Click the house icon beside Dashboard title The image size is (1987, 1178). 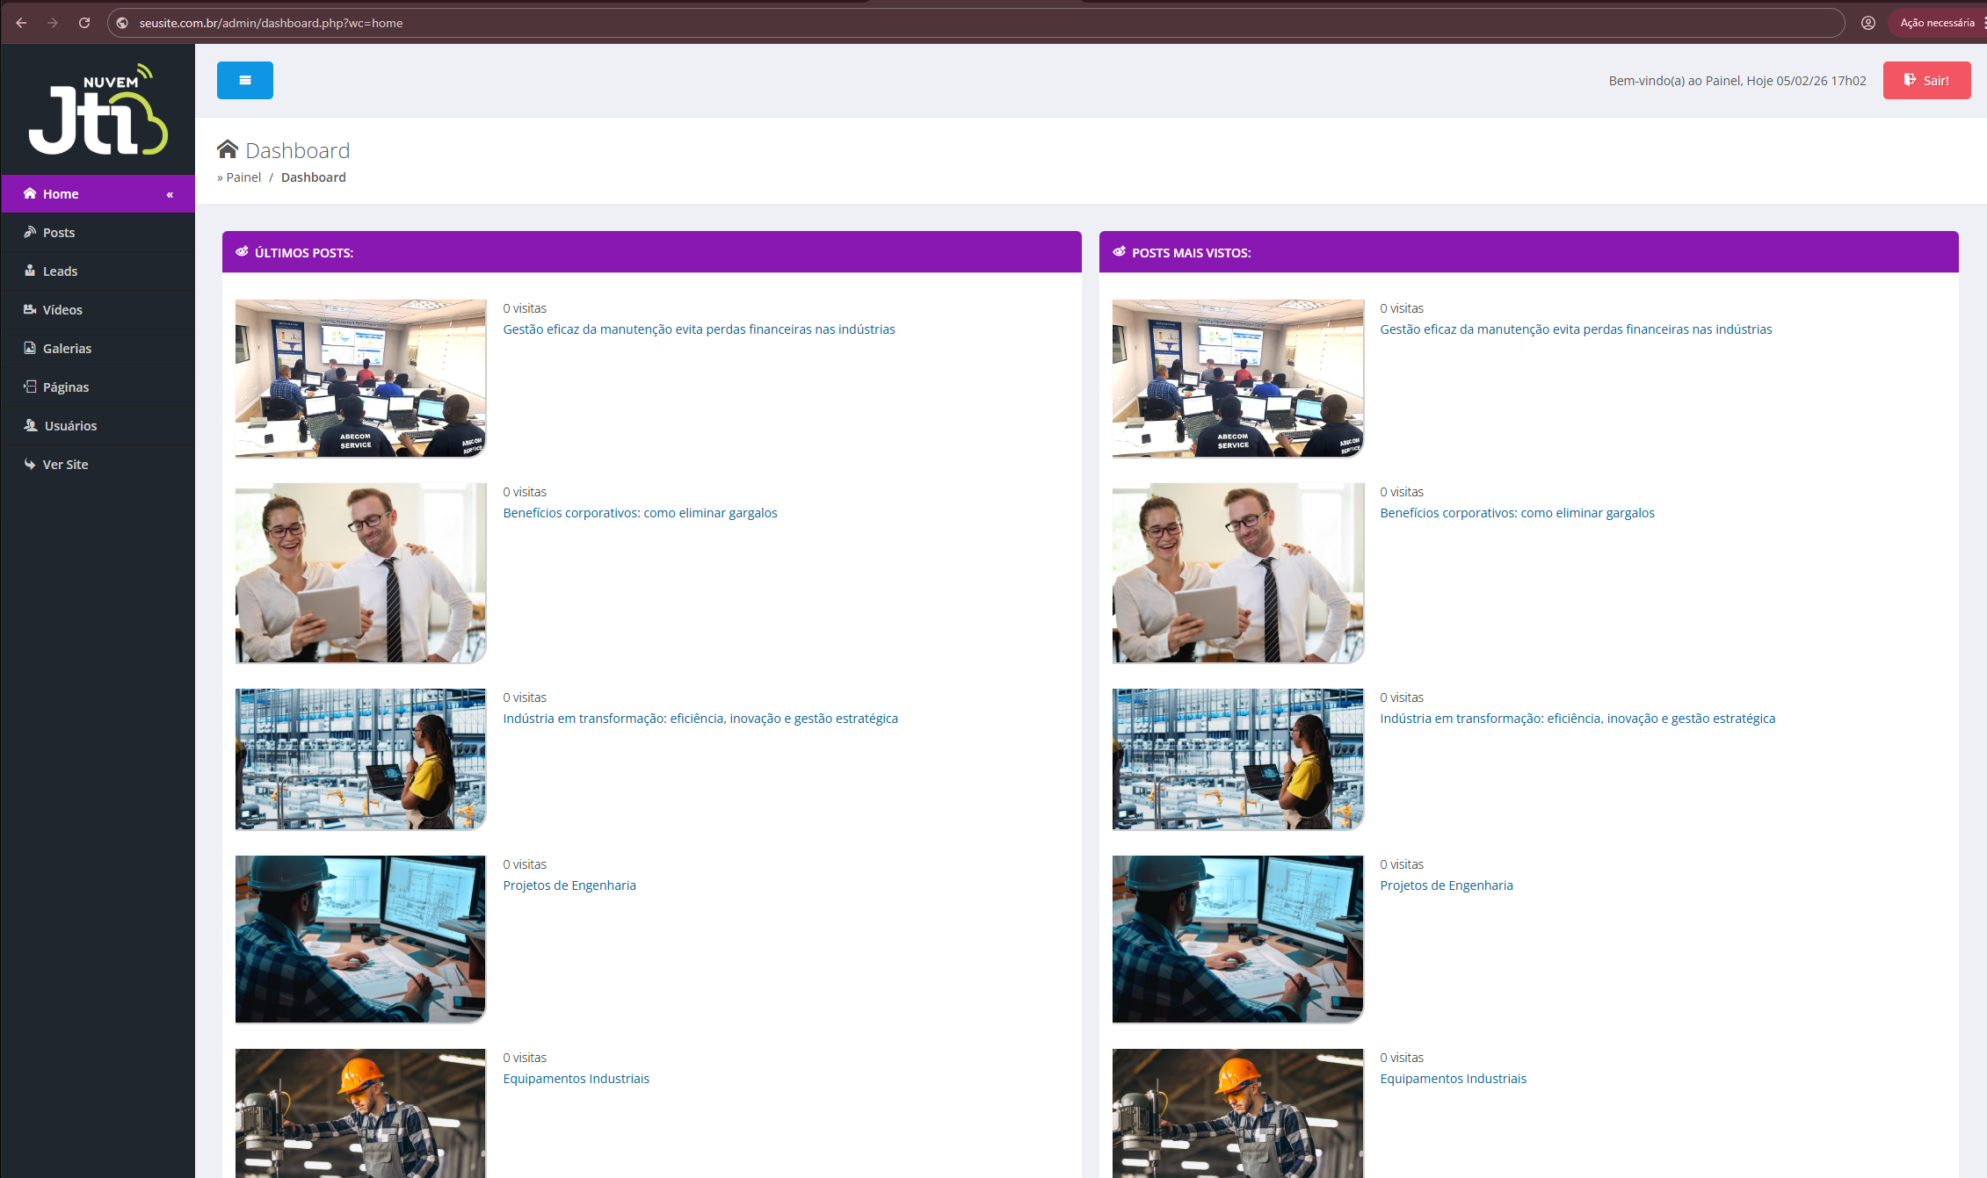pyautogui.click(x=228, y=149)
